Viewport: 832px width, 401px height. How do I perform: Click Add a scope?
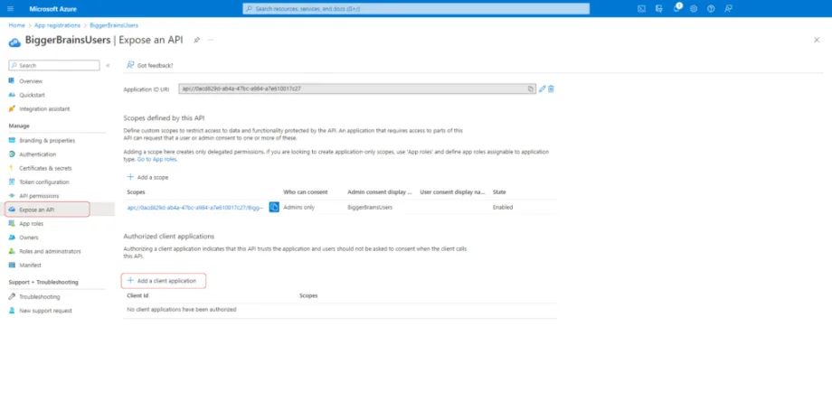click(x=148, y=177)
